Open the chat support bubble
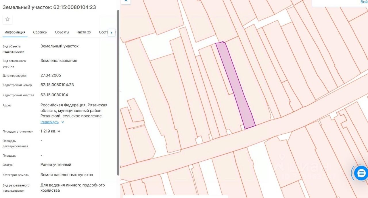This screenshot has height=198, width=368. click(361, 173)
